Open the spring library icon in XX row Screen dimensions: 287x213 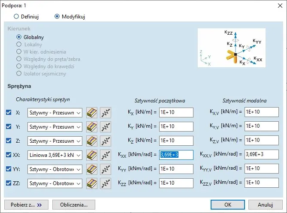point(92,155)
